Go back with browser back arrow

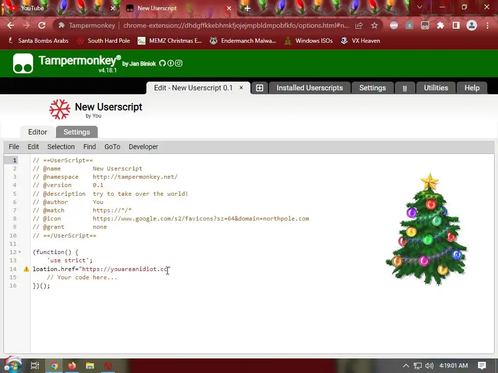pyautogui.click(x=11, y=25)
